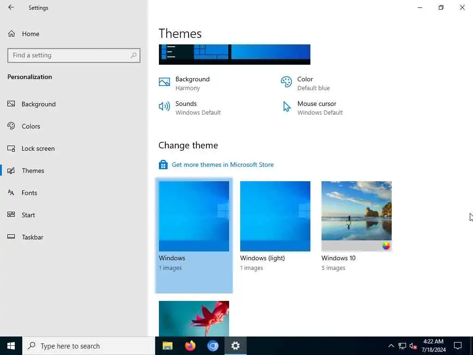Open the Home settings label
Screen dimensions: 473x355
(30, 34)
